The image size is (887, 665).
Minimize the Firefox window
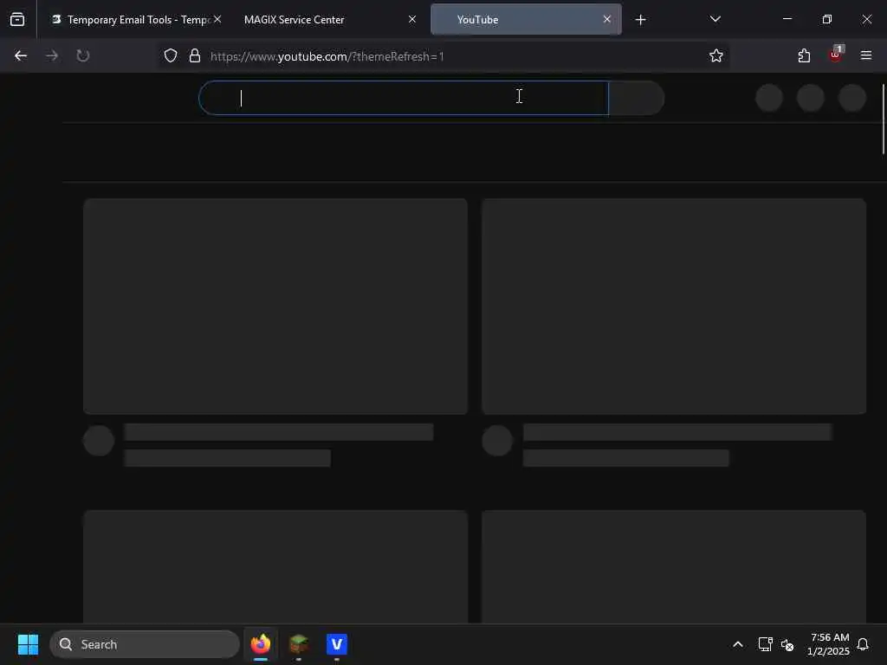tap(787, 19)
